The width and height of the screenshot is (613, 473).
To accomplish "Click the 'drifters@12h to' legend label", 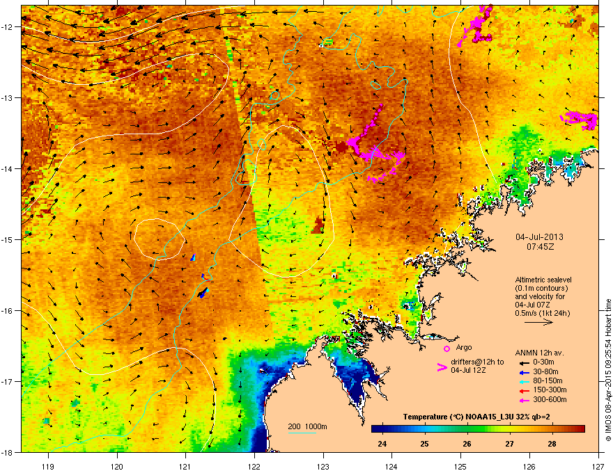I will pos(477,362).
